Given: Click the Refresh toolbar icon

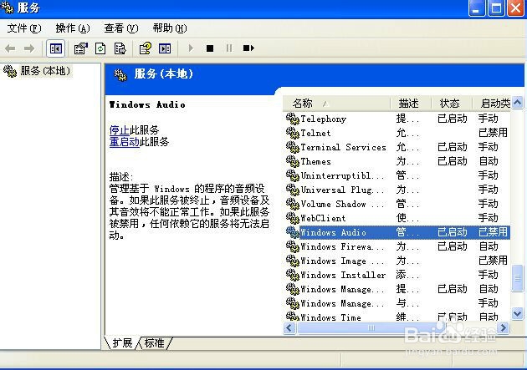Looking at the screenshot, I should coord(100,48).
